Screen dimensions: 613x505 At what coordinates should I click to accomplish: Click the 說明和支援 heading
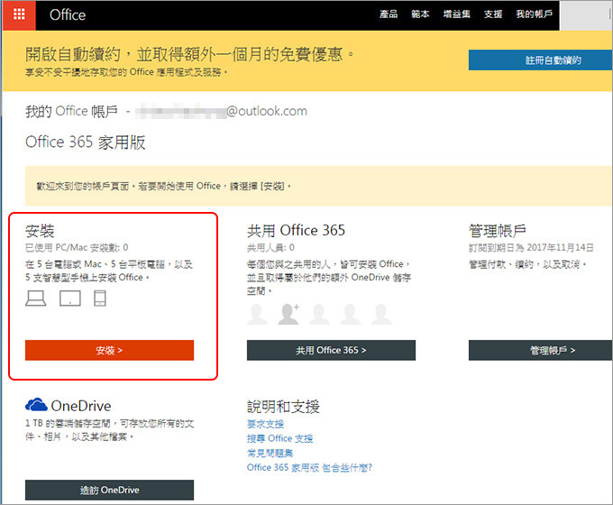(283, 407)
